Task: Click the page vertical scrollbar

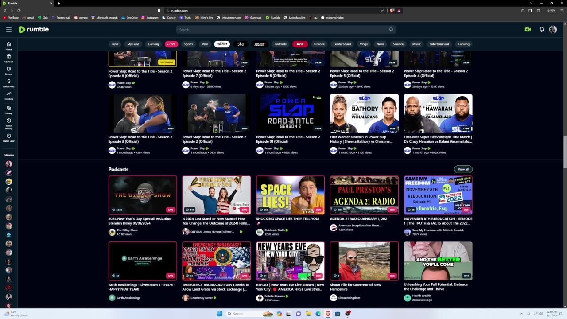Action: [x=565, y=153]
